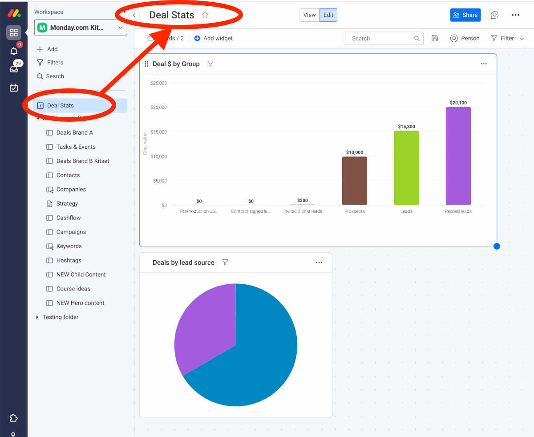Open the notifications bell icon
The height and width of the screenshot is (437, 534).
(x=14, y=51)
